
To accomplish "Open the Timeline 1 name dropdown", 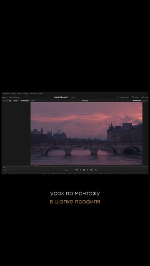I will tap(85, 101).
